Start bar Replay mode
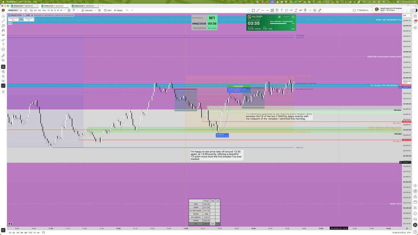This screenshot has height=235, width=418. coord(118,10)
